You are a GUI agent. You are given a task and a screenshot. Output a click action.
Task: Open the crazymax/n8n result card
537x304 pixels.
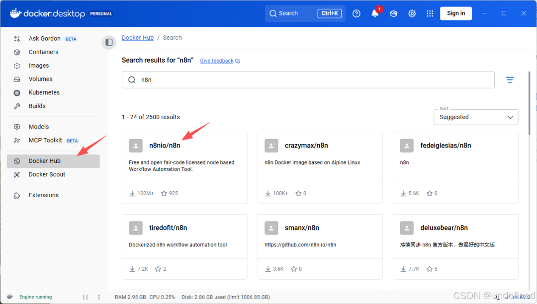(x=320, y=168)
